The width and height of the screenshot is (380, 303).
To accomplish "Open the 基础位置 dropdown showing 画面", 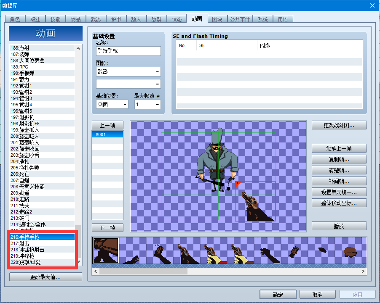I will (112, 105).
